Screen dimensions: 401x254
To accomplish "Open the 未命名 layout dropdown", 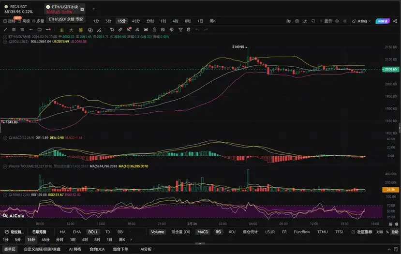I will (x=361, y=21).
